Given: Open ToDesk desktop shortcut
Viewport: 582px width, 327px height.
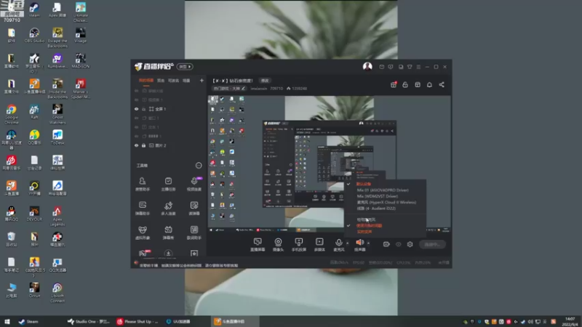Looking at the screenshot, I should (x=57, y=137).
